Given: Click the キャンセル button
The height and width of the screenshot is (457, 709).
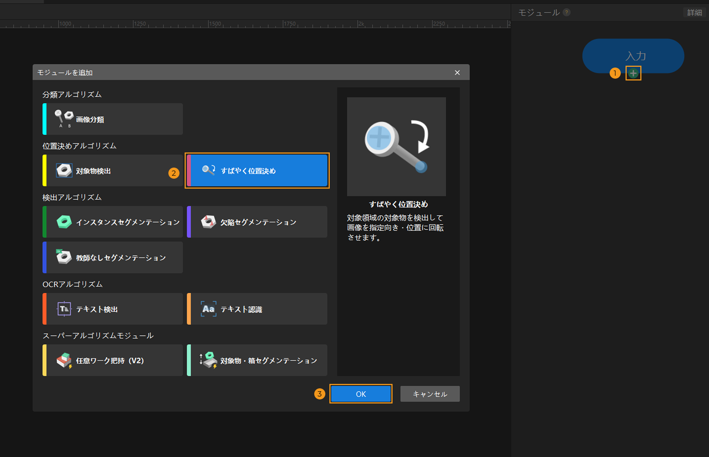Looking at the screenshot, I should coord(430,394).
